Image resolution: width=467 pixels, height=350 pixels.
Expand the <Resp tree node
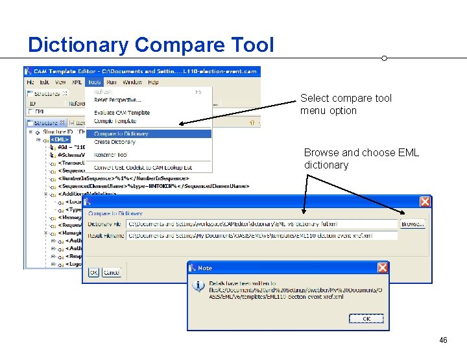53,256
